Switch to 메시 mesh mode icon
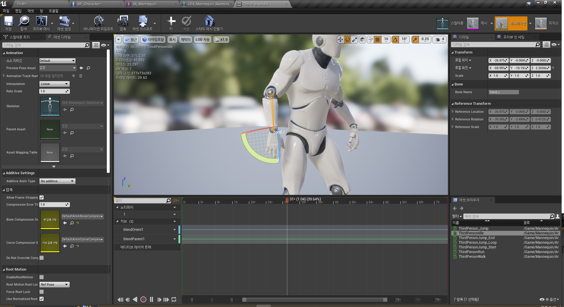This screenshot has width=564, height=307. point(472,23)
